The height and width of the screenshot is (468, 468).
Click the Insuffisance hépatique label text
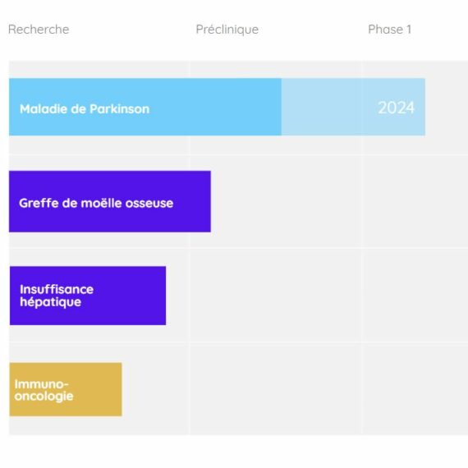pyautogui.click(x=57, y=296)
